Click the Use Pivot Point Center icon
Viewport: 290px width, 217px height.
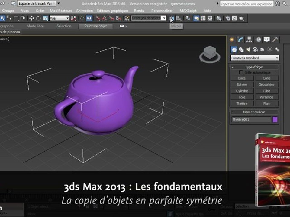pos(74,18)
